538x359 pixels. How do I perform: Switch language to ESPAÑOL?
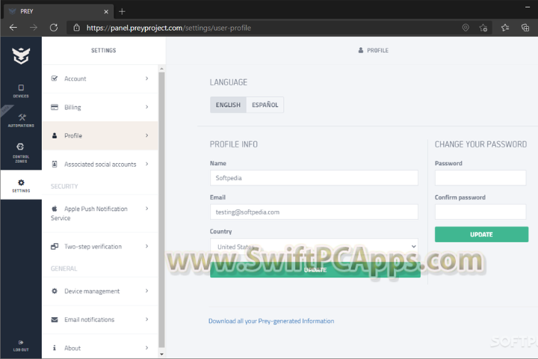point(265,105)
